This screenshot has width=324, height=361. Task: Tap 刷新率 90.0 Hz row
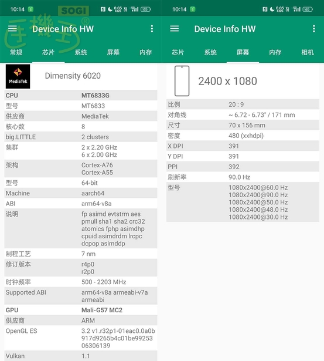[243, 177]
